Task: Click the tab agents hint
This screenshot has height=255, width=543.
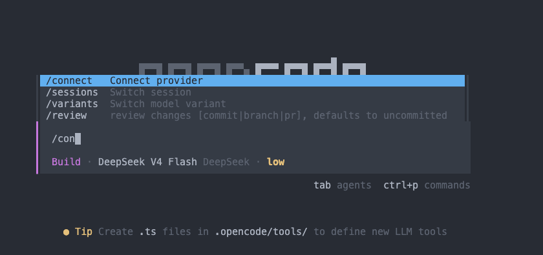Action: coord(343,185)
